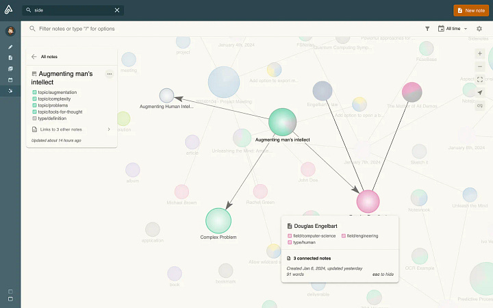Select the 'John Doe' graph node
Viewport: 493px width, 308px height.
(x=308, y=170)
